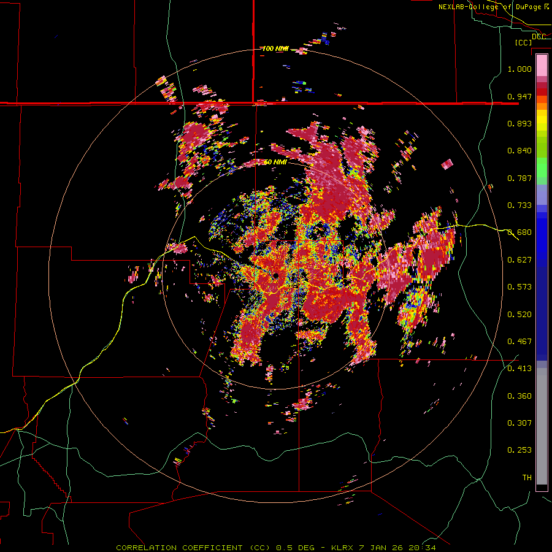The width and height of the screenshot is (552, 552).
Task: Pick the bright green color bar segment
Action: point(542,167)
